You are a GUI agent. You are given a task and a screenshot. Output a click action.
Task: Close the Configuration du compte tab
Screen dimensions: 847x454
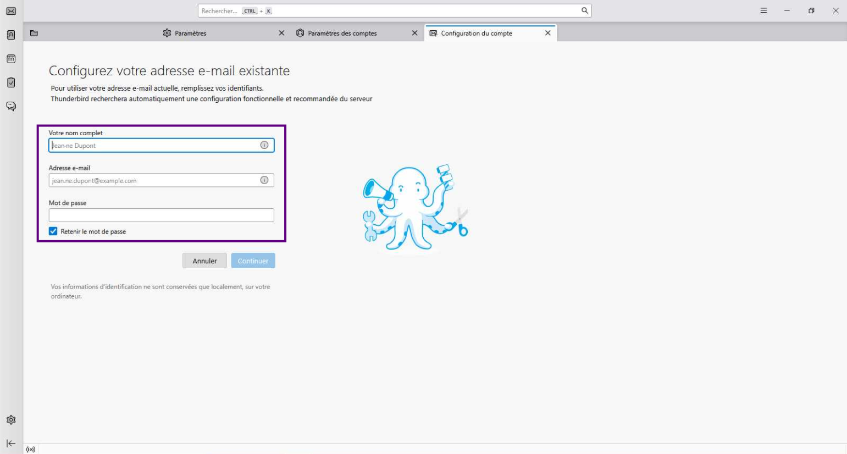point(547,33)
